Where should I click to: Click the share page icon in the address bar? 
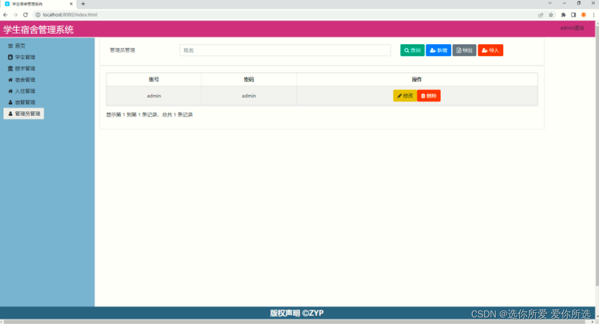541,15
